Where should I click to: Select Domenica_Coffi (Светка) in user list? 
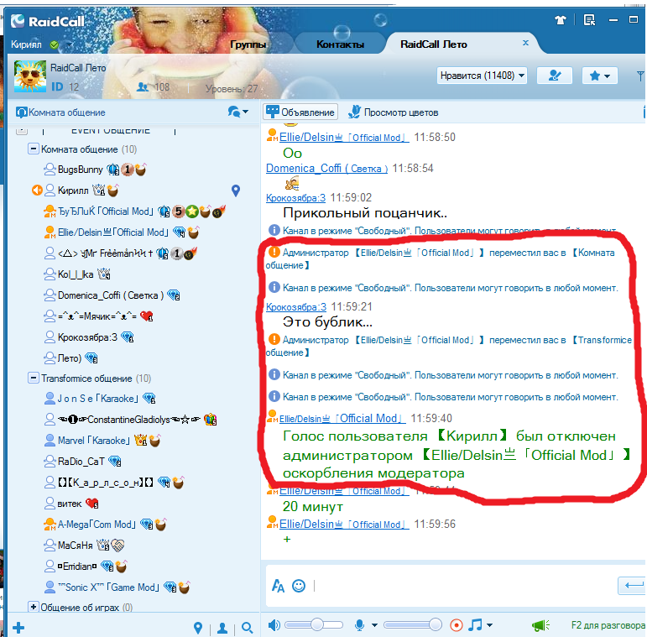pyautogui.click(x=111, y=295)
